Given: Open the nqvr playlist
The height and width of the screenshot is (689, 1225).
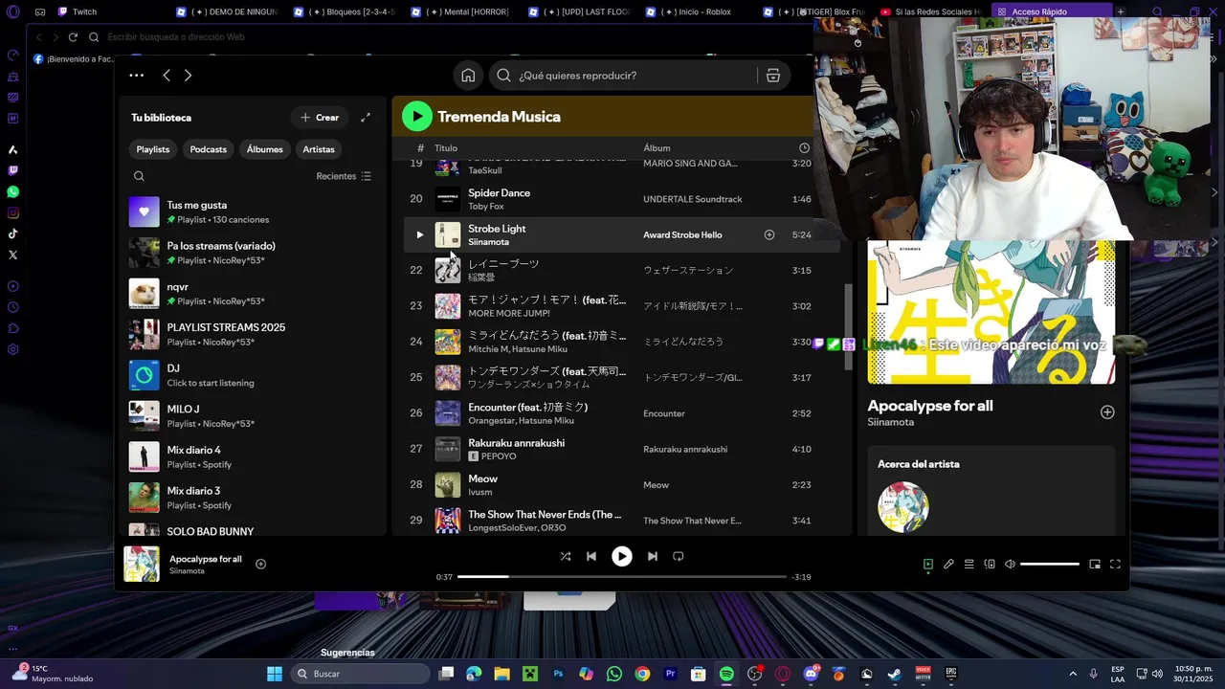Looking at the screenshot, I should click(253, 294).
